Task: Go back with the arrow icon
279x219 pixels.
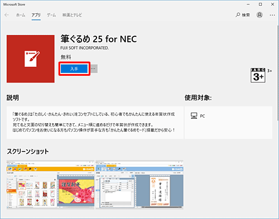Action: (7, 15)
